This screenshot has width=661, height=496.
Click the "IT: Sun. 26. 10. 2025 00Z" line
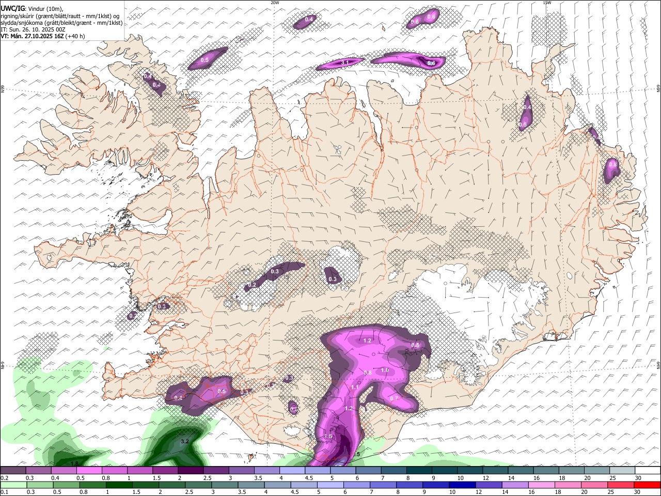point(33,29)
